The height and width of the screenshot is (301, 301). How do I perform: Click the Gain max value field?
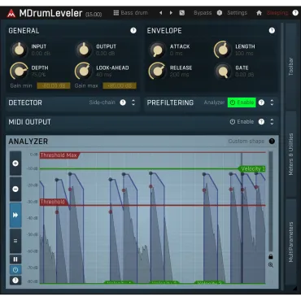click(x=120, y=85)
